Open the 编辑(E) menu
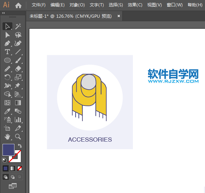205x193 pixels. pyautogui.click(x=58, y=5)
